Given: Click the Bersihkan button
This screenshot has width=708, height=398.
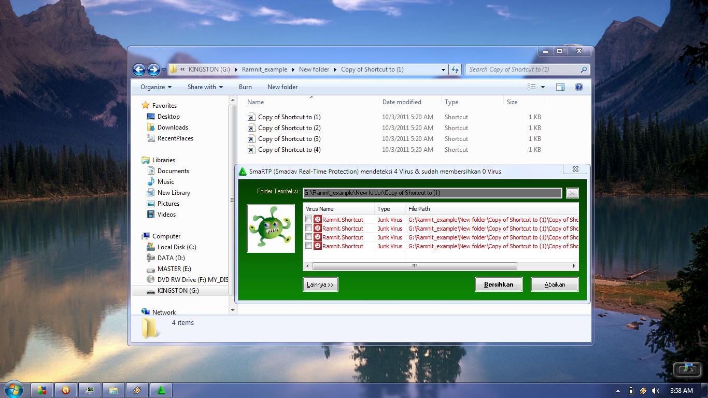Looking at the screenshot, I should [498, 284].
